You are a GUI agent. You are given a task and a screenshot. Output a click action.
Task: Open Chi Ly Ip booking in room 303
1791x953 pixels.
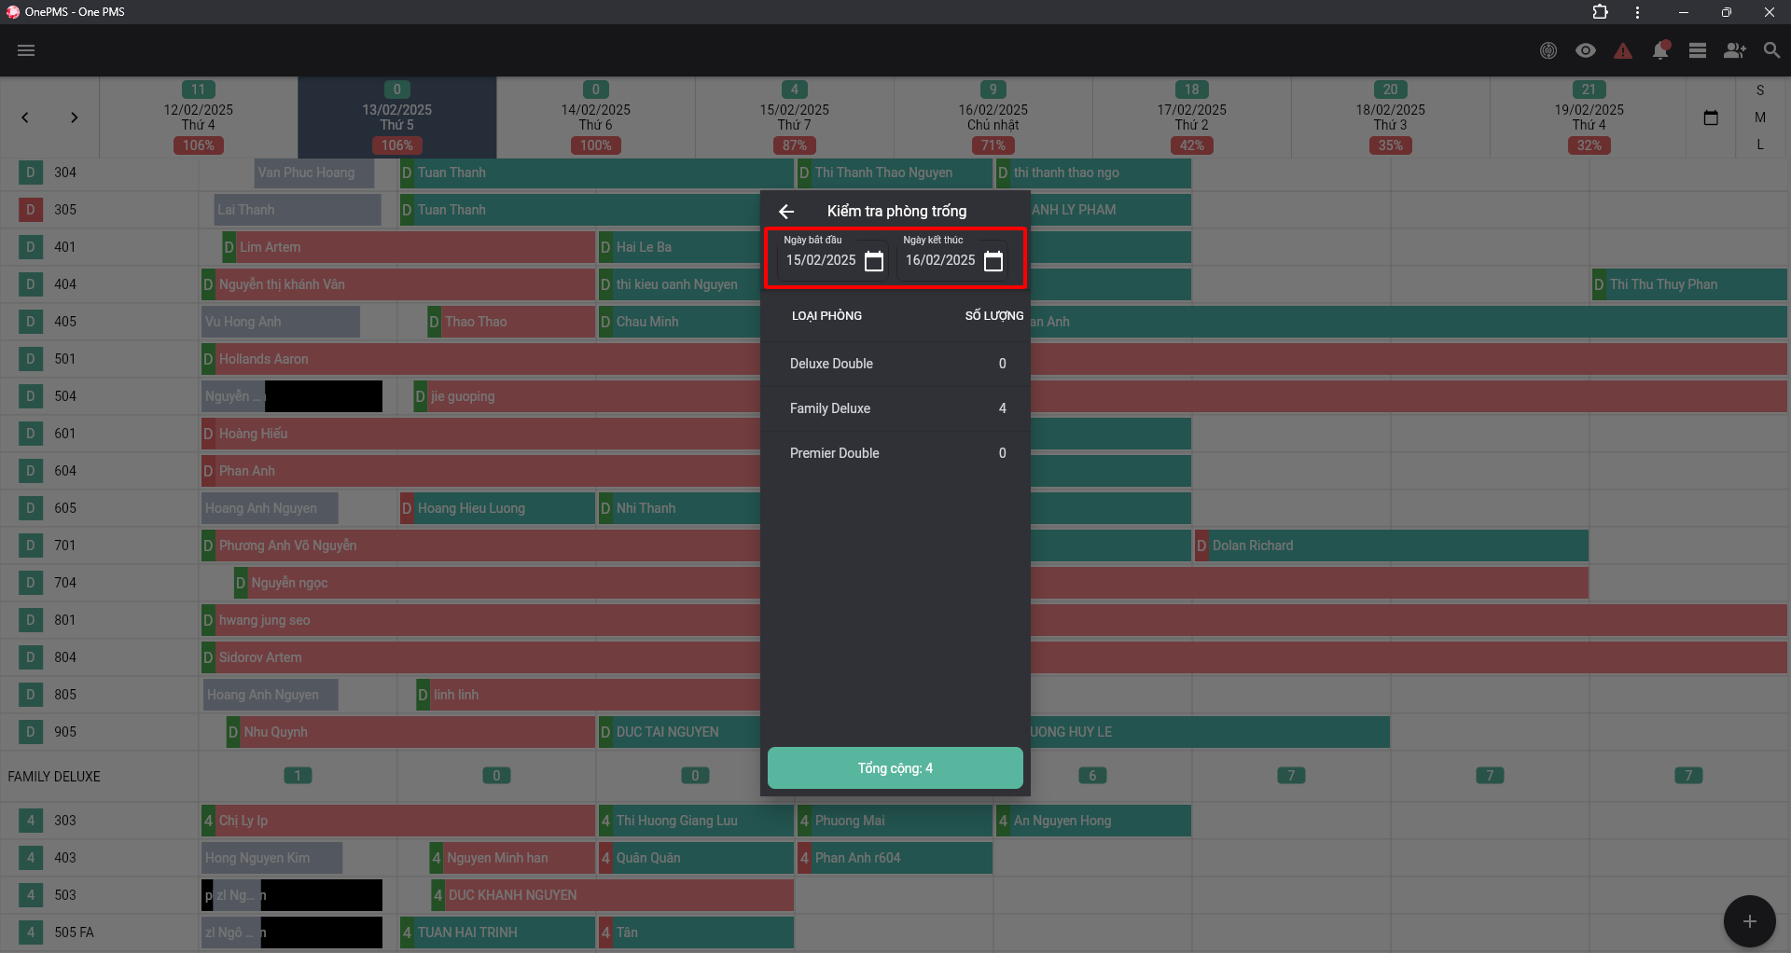(398, 821)
